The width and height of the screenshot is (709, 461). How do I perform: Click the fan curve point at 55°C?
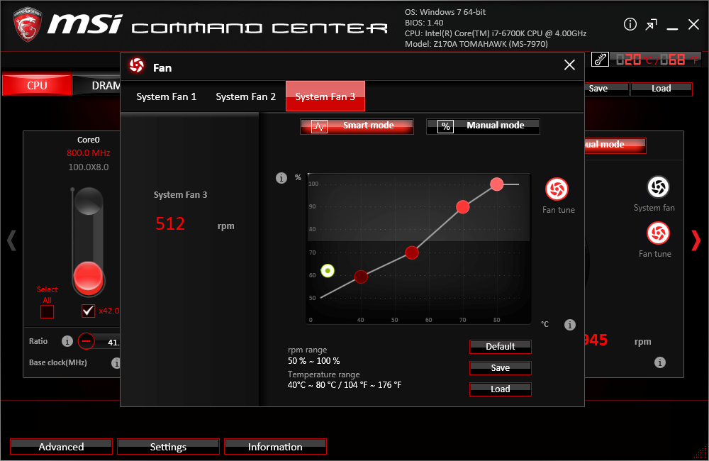(x=411, y=252)
